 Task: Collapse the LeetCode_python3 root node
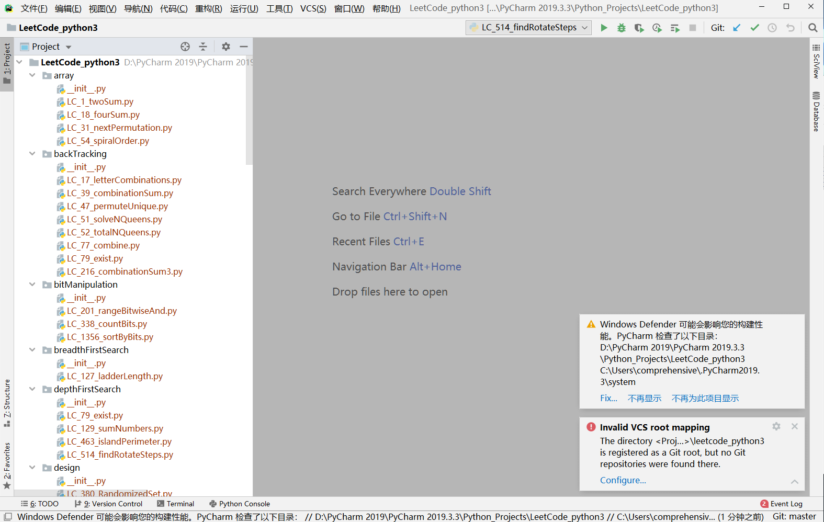pyautogui.click(x=19, y=62)
